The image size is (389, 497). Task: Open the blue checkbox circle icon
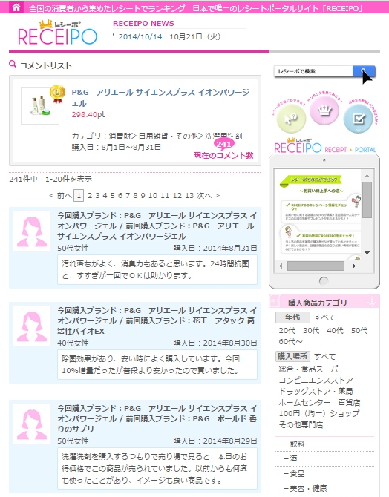(359, 119)
